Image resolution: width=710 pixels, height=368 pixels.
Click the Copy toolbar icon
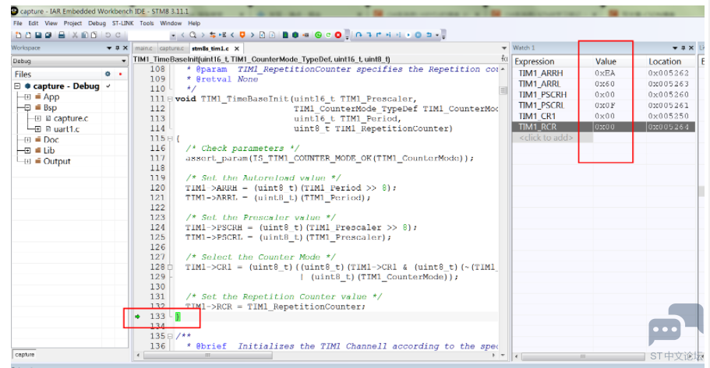click(x=84, y=35)
